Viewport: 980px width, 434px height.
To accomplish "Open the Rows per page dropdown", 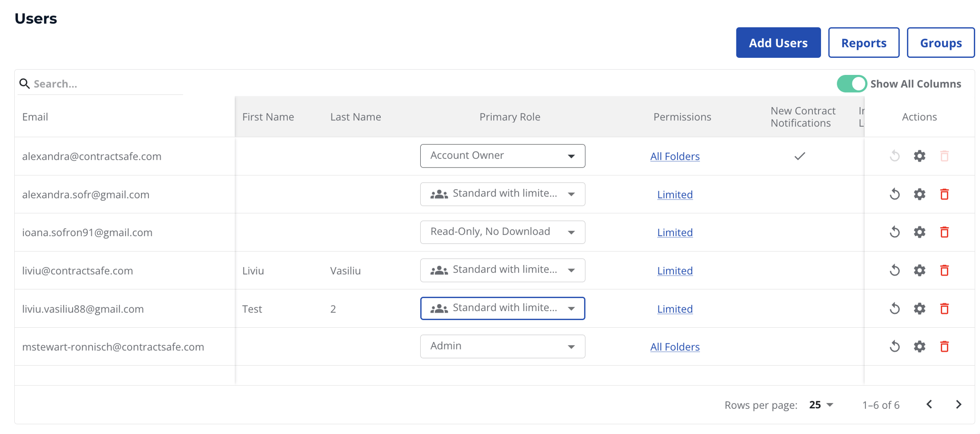I will tap(820, 405).
